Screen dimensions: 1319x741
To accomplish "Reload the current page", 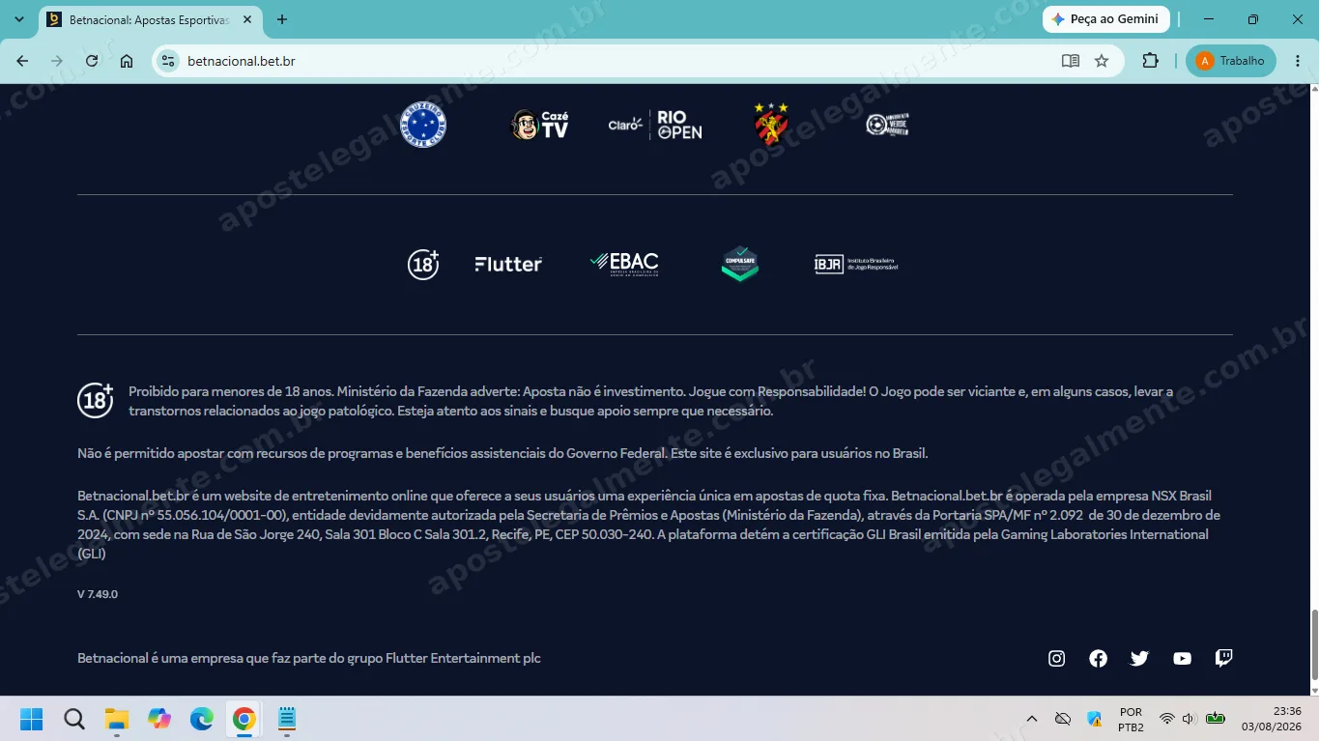I will coord(92,61).
